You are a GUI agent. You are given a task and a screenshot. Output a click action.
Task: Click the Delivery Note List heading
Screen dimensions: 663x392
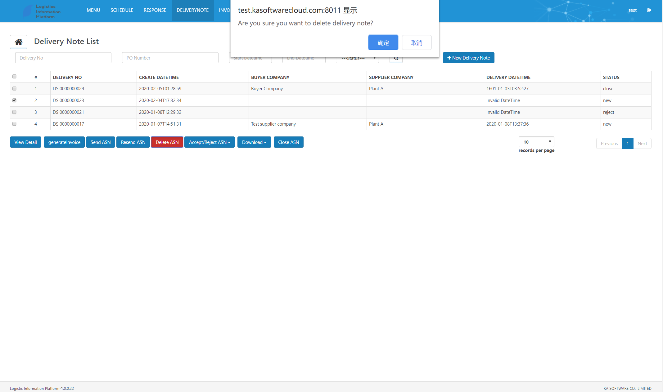click(66, 41)
